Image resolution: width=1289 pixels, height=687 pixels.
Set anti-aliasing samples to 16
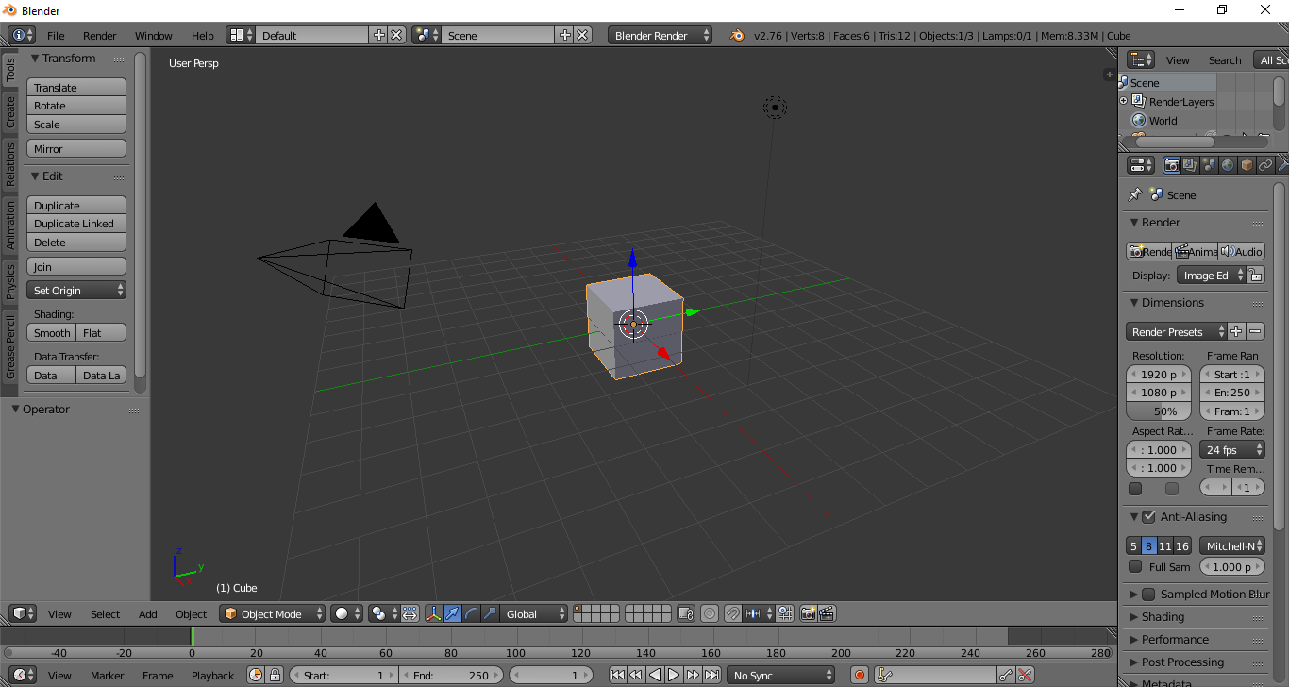[1183, 545]
